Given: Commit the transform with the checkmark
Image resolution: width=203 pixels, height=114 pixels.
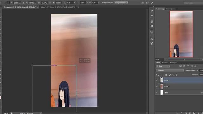Looking at the screenshot, I should click(x=152, y=3).
